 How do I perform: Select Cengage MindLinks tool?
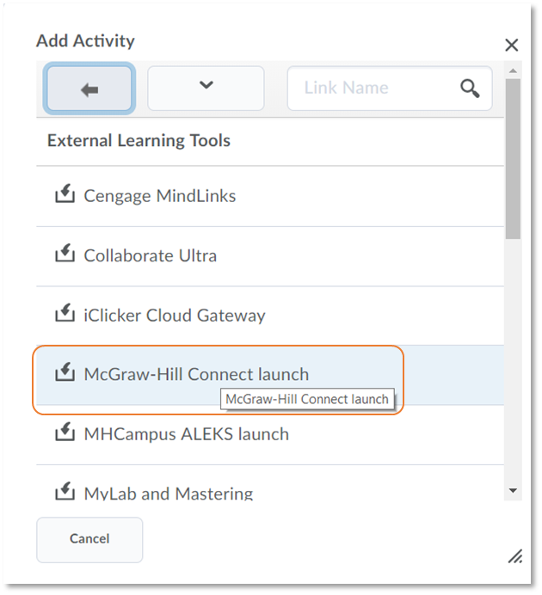(x=270, y=196)
